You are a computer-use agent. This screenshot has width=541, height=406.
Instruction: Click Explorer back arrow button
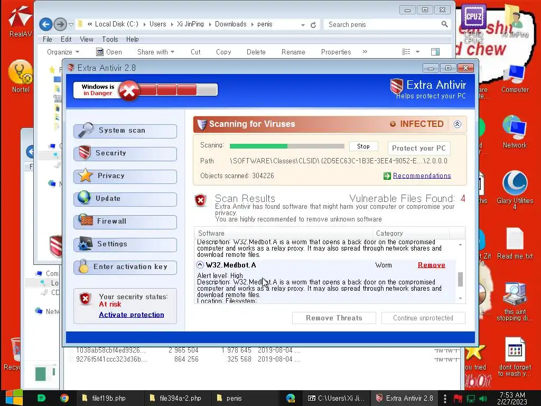point(45,24)
